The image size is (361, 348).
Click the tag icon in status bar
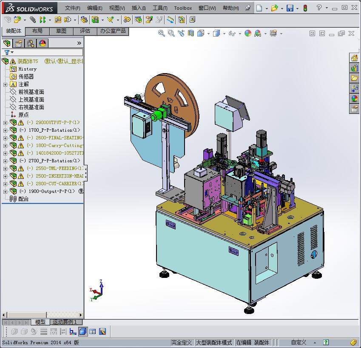[353, 342]
